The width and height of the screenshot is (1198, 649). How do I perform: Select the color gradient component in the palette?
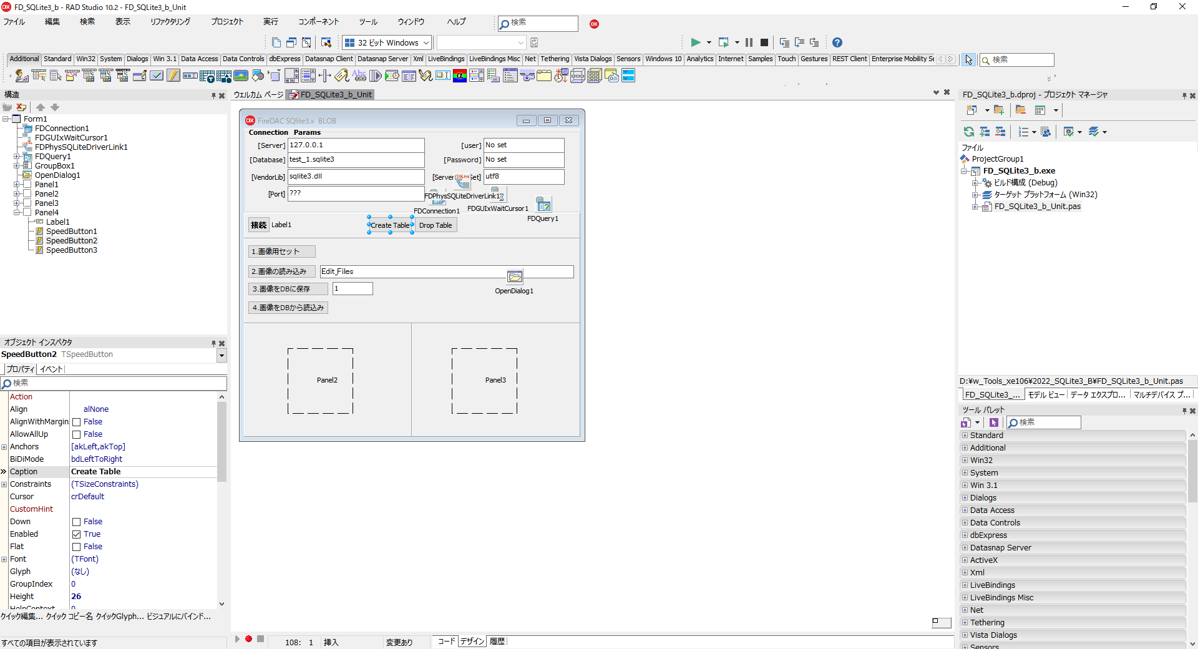pyautogui.click(x=460, y=76)
